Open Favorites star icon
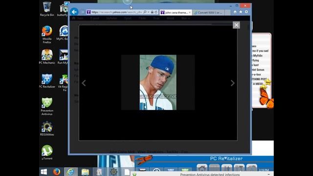Image resolution: width=313 pixels, height=176 pixels. (x=241, y=12)
